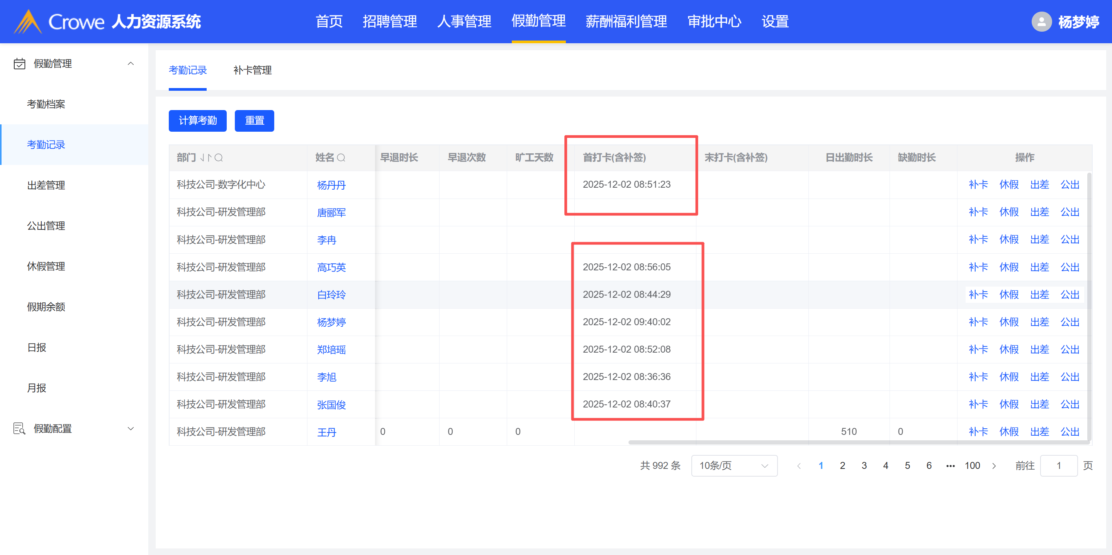The width and height of the screenshot is (1112, 555).
Task: Collapse the 假勤管理 sidebar chevron
Action: click(131, 63)
